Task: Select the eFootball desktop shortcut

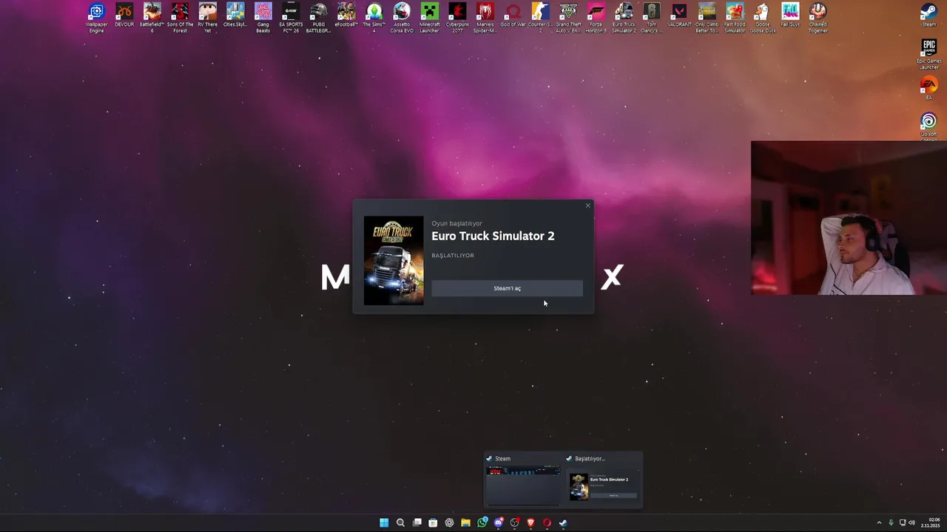Action: pyautogui.click(x=346, y=16)
